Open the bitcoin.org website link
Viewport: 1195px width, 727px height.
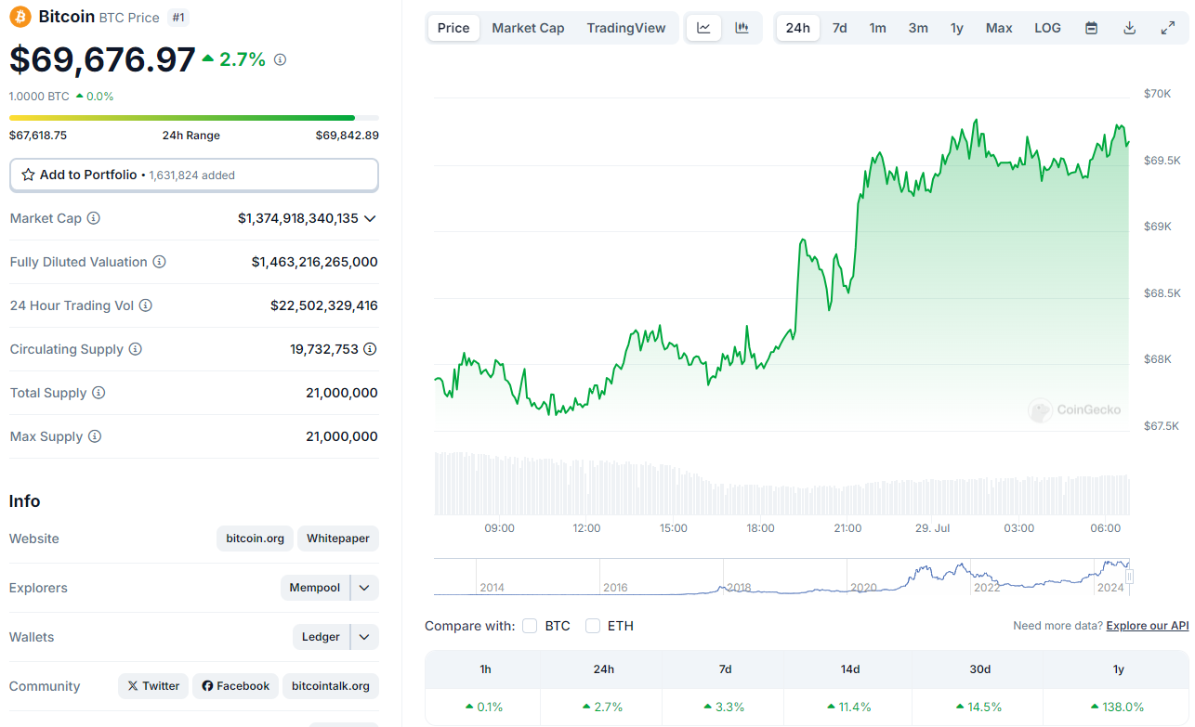pos(256,539)
